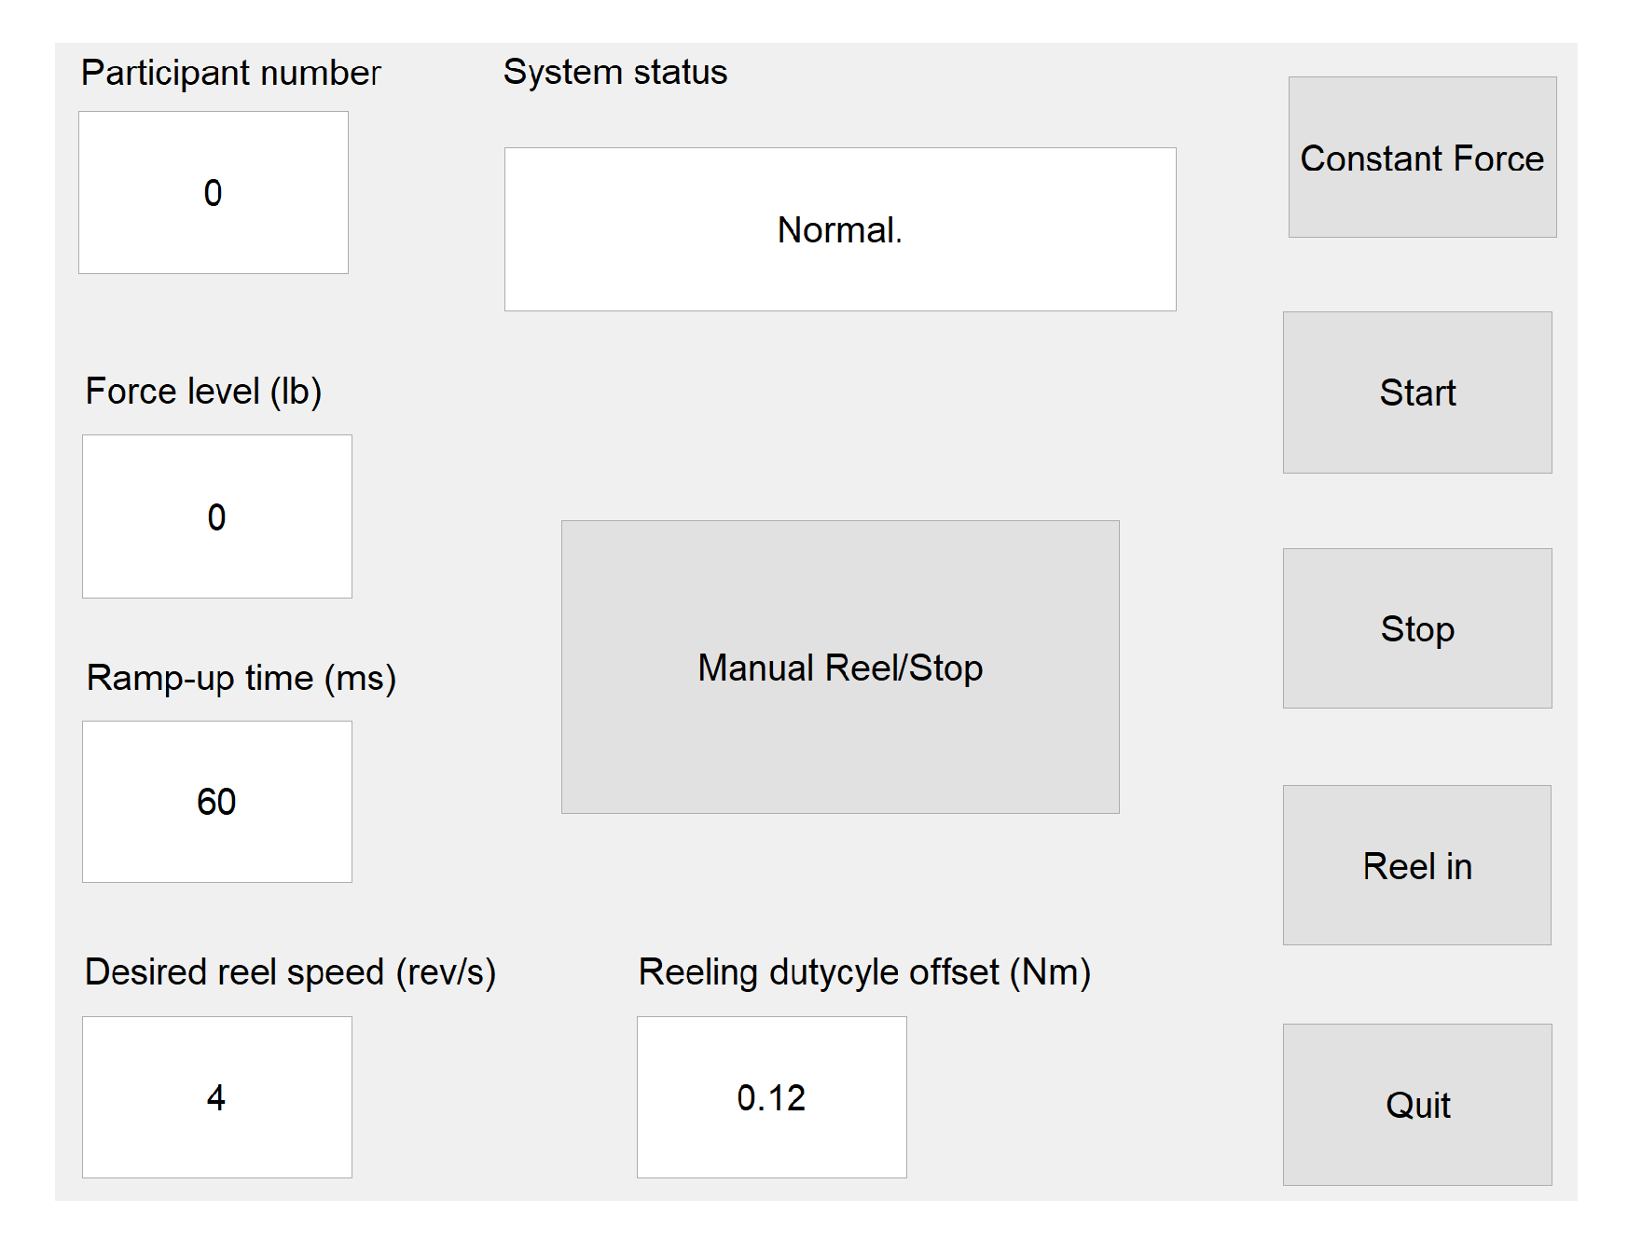Click the Constant Force button
Viewport: 1628px width, 1253px height.
(1422, 158)
